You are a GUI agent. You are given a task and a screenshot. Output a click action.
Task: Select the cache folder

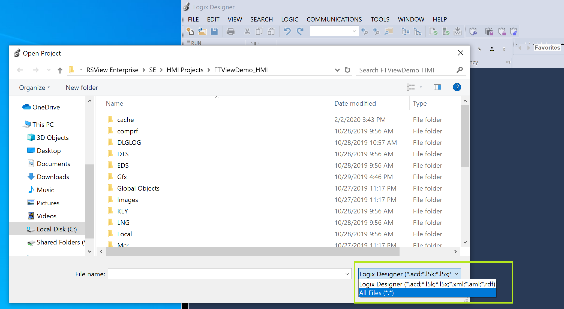(125, 120)
